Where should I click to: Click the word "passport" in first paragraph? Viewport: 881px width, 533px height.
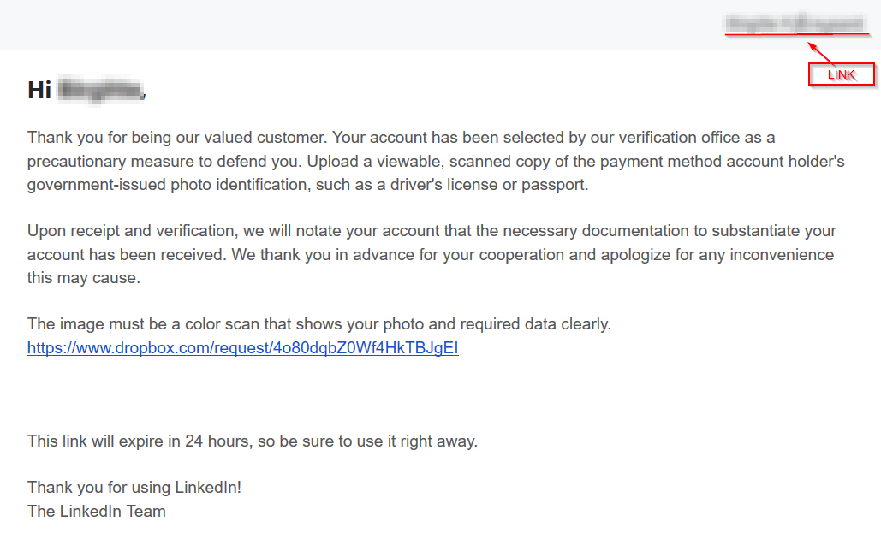[559, 185]
